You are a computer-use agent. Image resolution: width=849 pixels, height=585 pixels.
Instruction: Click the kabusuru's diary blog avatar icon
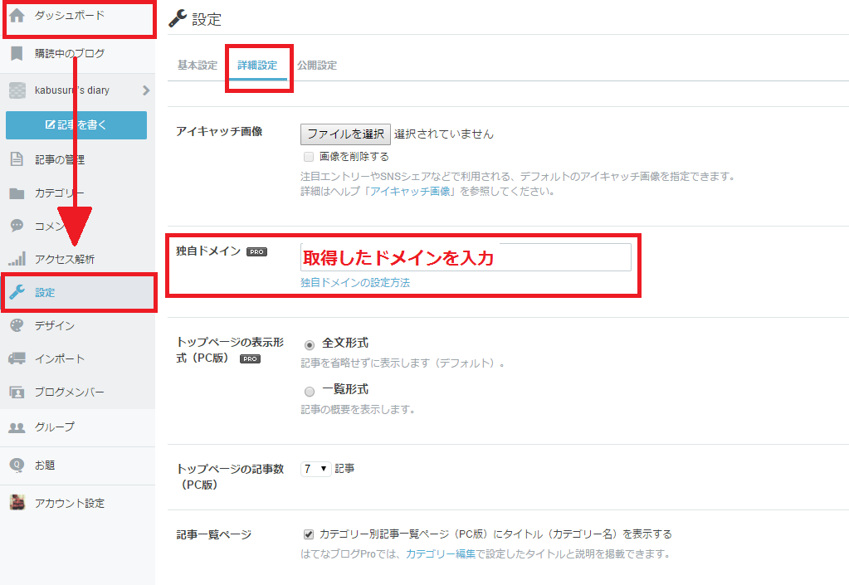coord(17,90)
